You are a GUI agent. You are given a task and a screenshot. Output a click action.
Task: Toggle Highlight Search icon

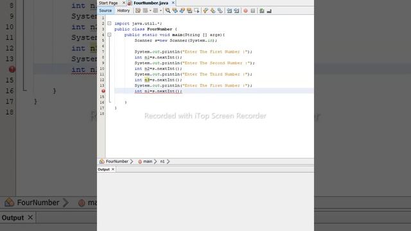(189, 11)
